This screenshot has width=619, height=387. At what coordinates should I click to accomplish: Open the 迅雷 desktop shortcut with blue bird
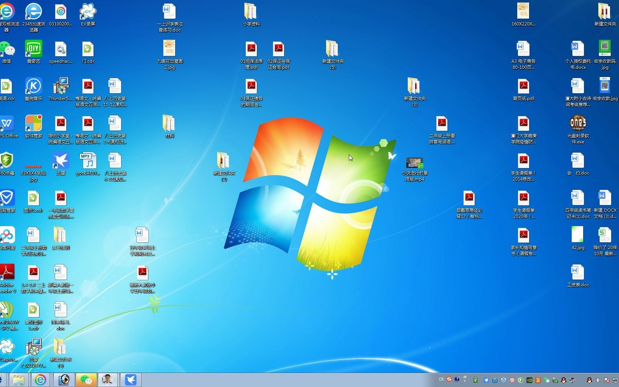(x=61, y=164)
